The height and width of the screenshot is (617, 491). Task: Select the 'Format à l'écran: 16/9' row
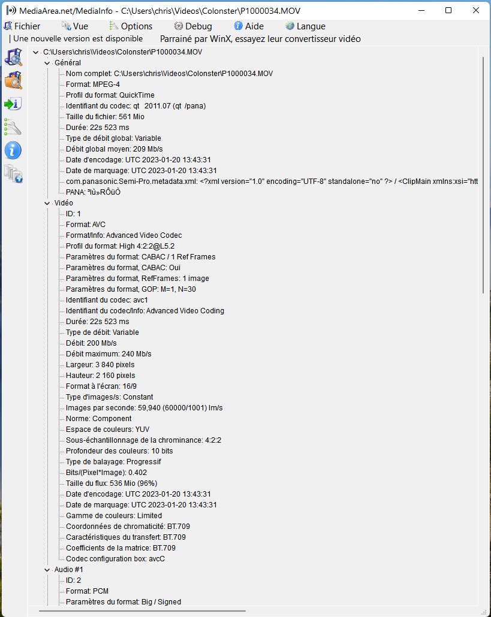coord(101,386)
